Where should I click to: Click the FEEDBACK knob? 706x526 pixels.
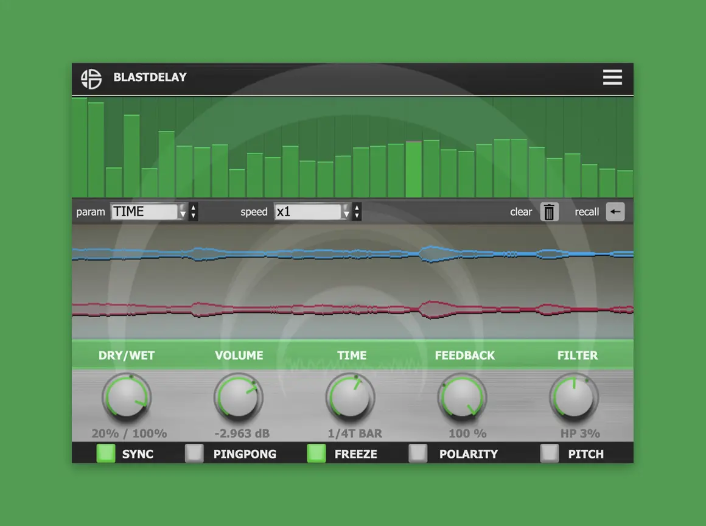tap(463, 397)
